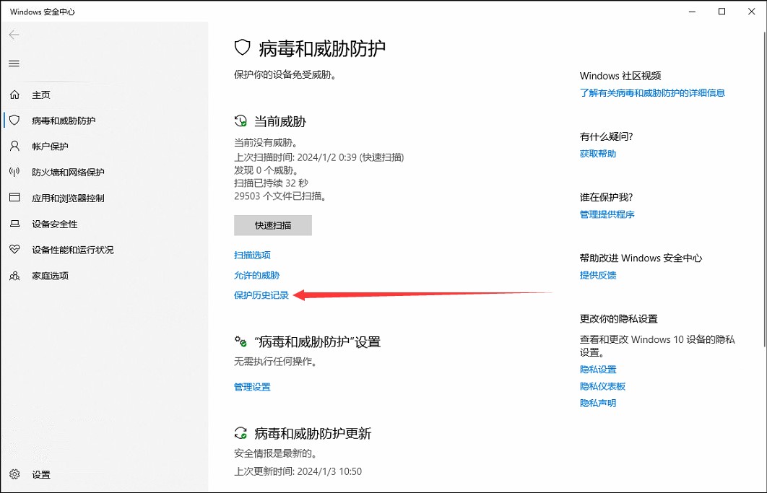Click the Windows 社区视频 heading
The width and height of the screenshot is (767, 493).
click(620, 76)
